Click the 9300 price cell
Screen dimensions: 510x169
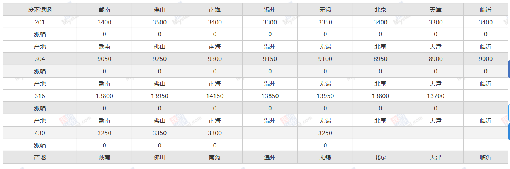point(215,59)
